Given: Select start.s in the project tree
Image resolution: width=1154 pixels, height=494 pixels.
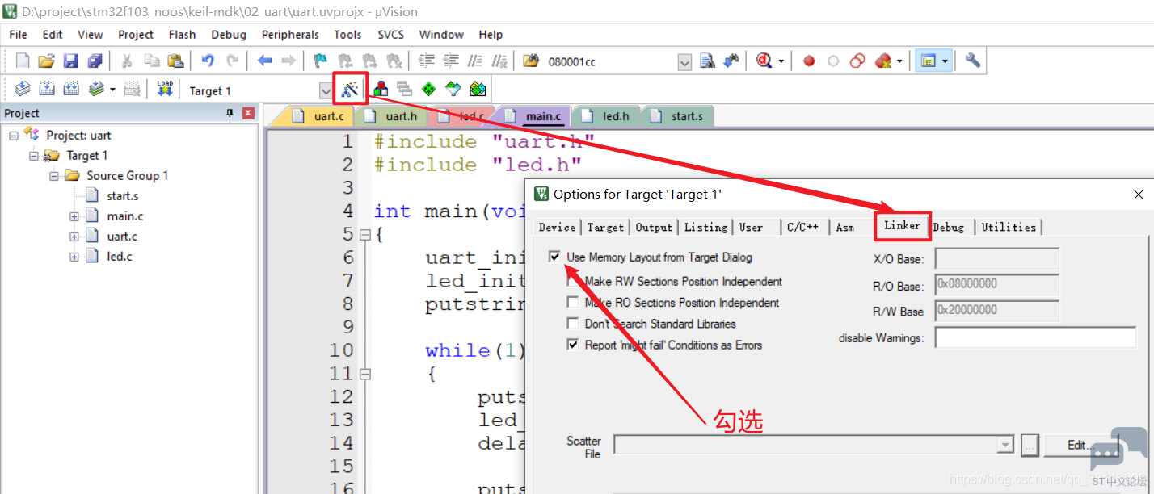Looking at the screenshot, I should 122,196.
